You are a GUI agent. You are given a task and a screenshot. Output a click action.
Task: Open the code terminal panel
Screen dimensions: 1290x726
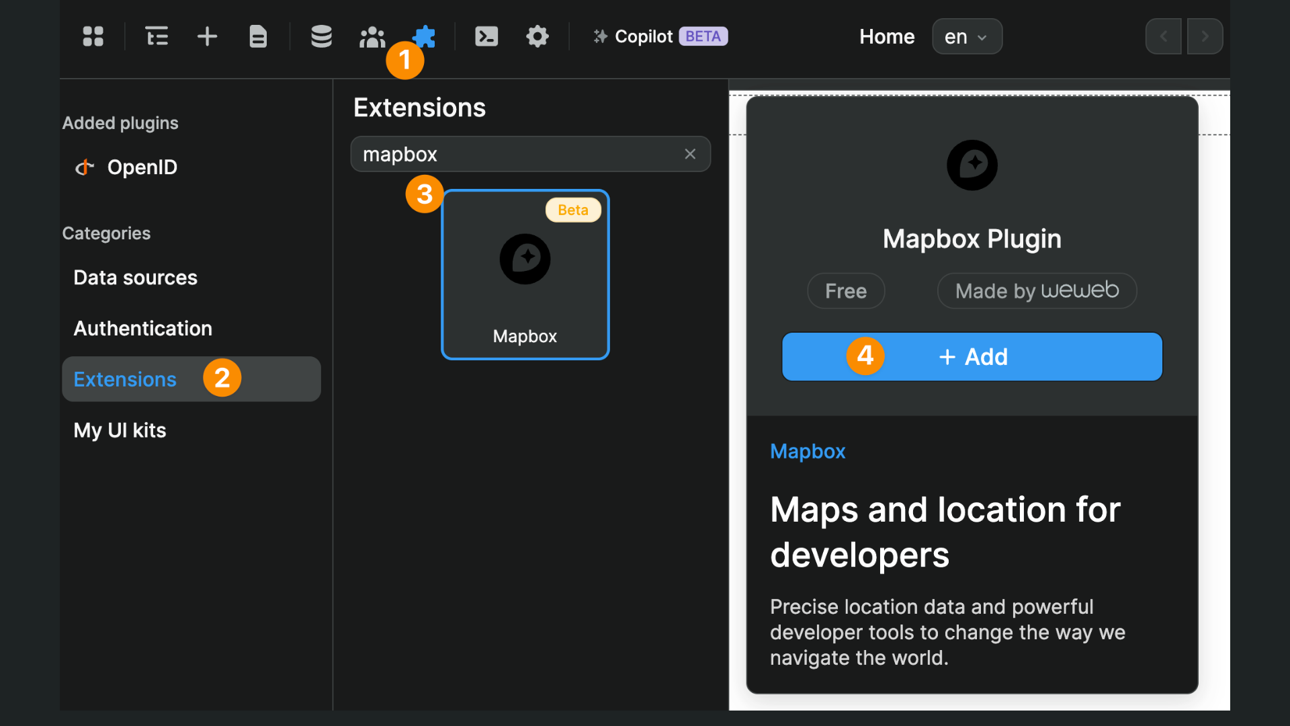tap(486, 36)
